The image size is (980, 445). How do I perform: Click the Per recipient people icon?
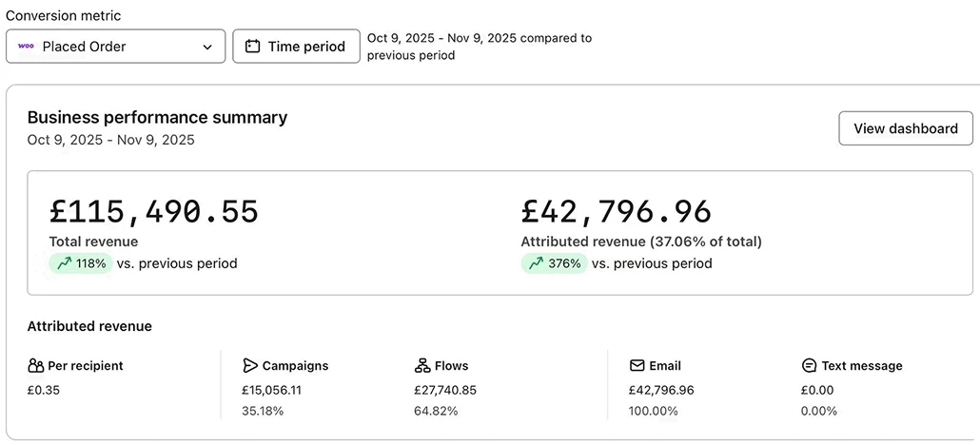(36, 365)
